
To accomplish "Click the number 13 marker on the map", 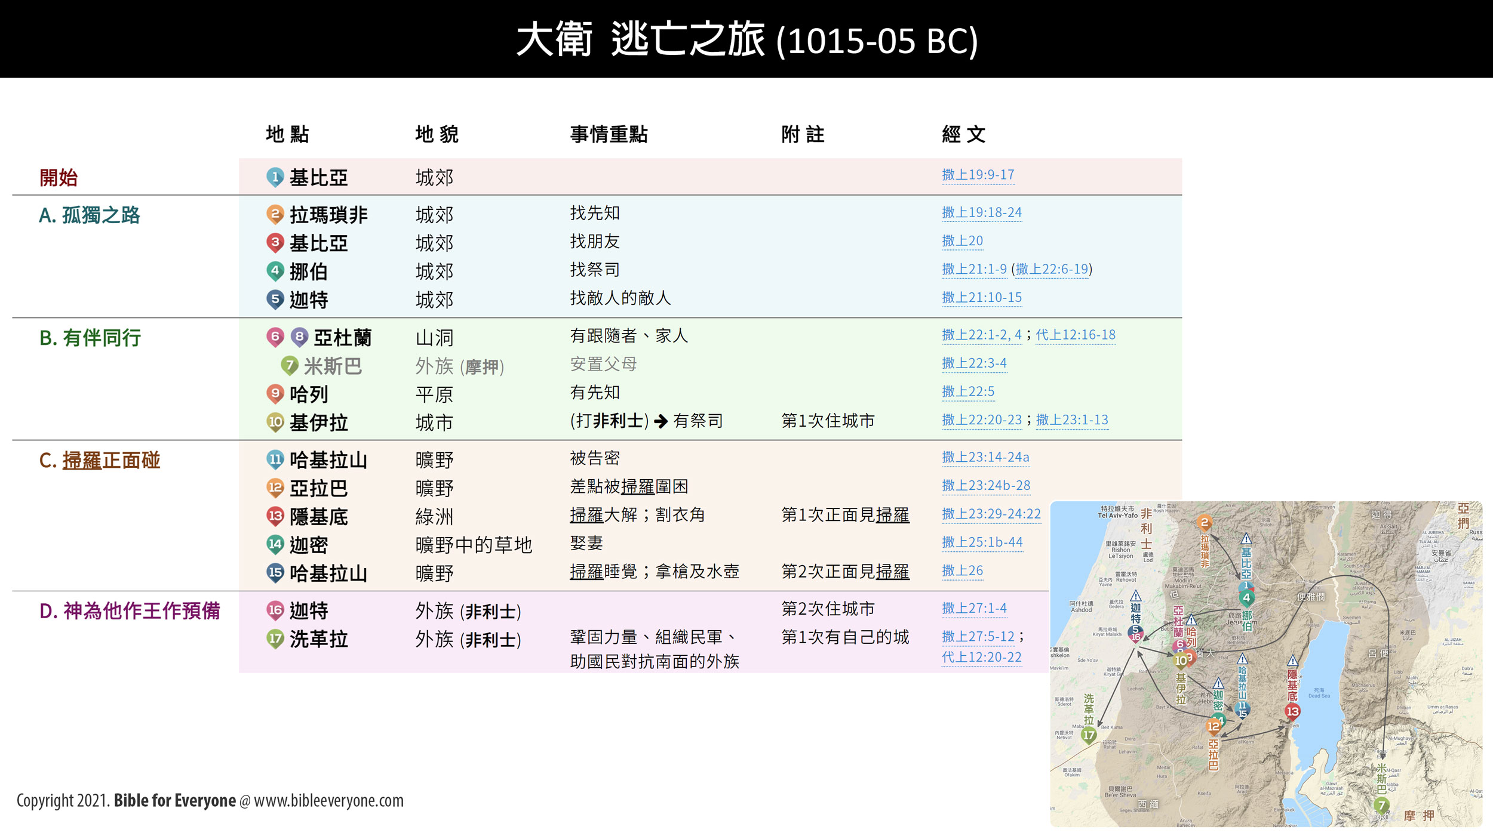I will click(x=1292, y=711).
